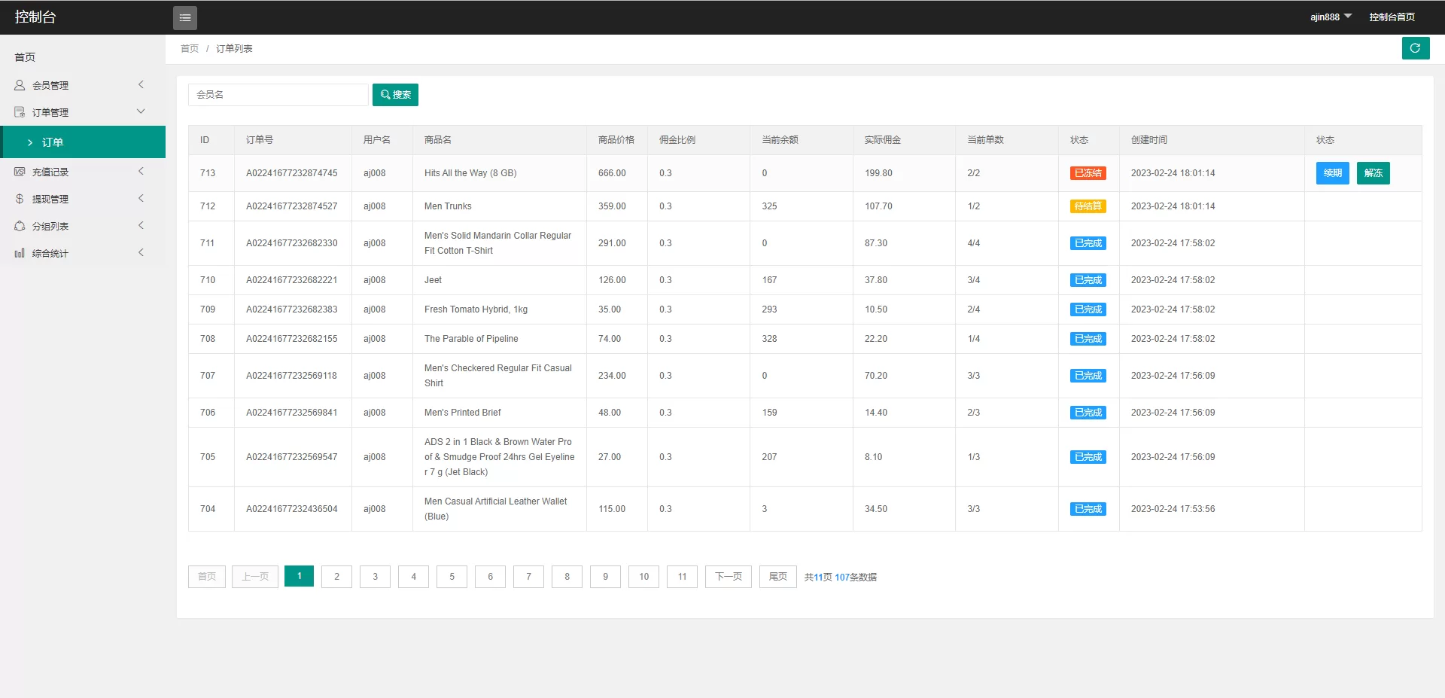Click the 控制台首页 link in header
This screenshot has width=1445, height=698.
click(1392, 17)
